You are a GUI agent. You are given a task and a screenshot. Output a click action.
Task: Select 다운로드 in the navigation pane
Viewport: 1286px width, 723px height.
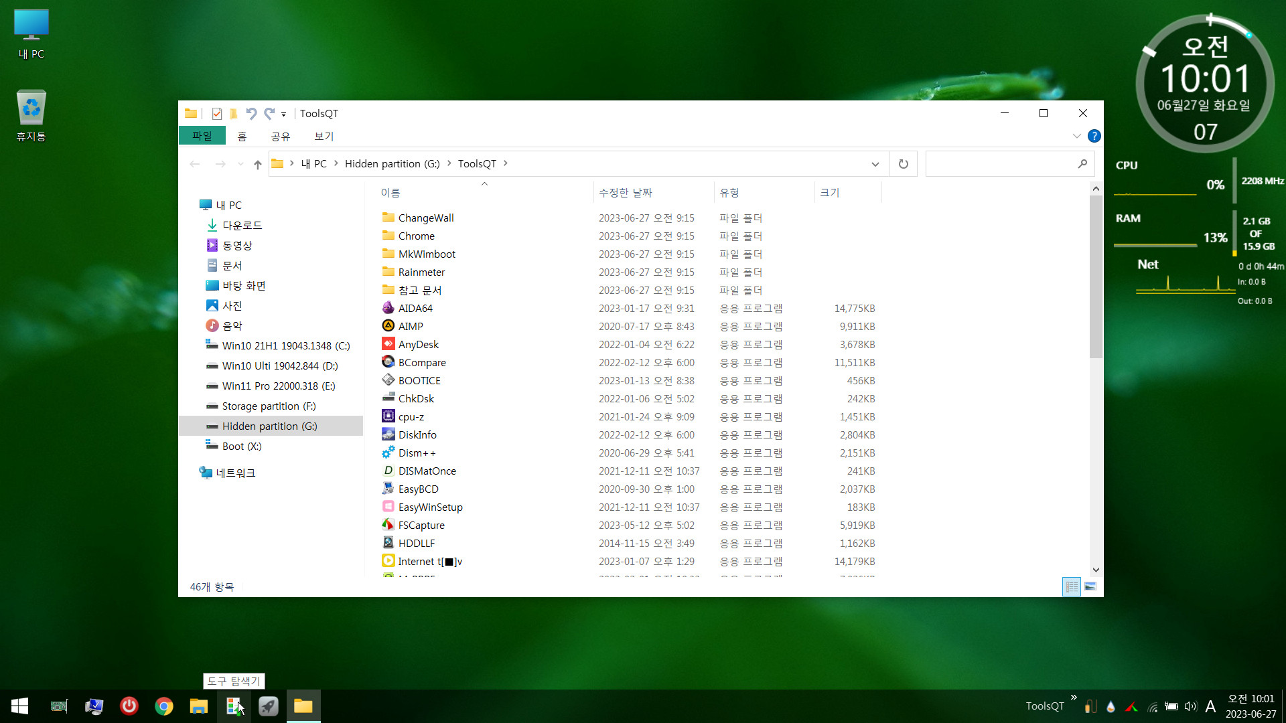coord(242,225)
